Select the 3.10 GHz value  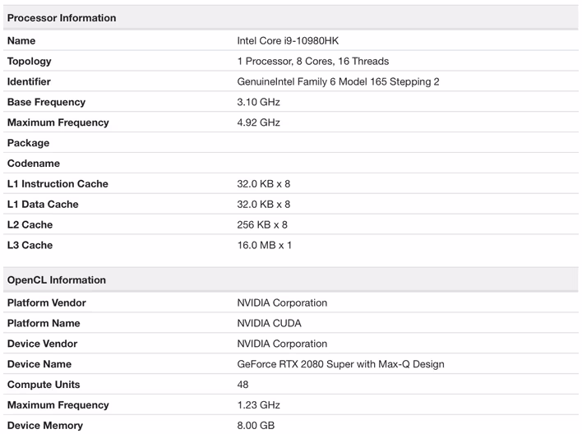[x=258, y=102]
